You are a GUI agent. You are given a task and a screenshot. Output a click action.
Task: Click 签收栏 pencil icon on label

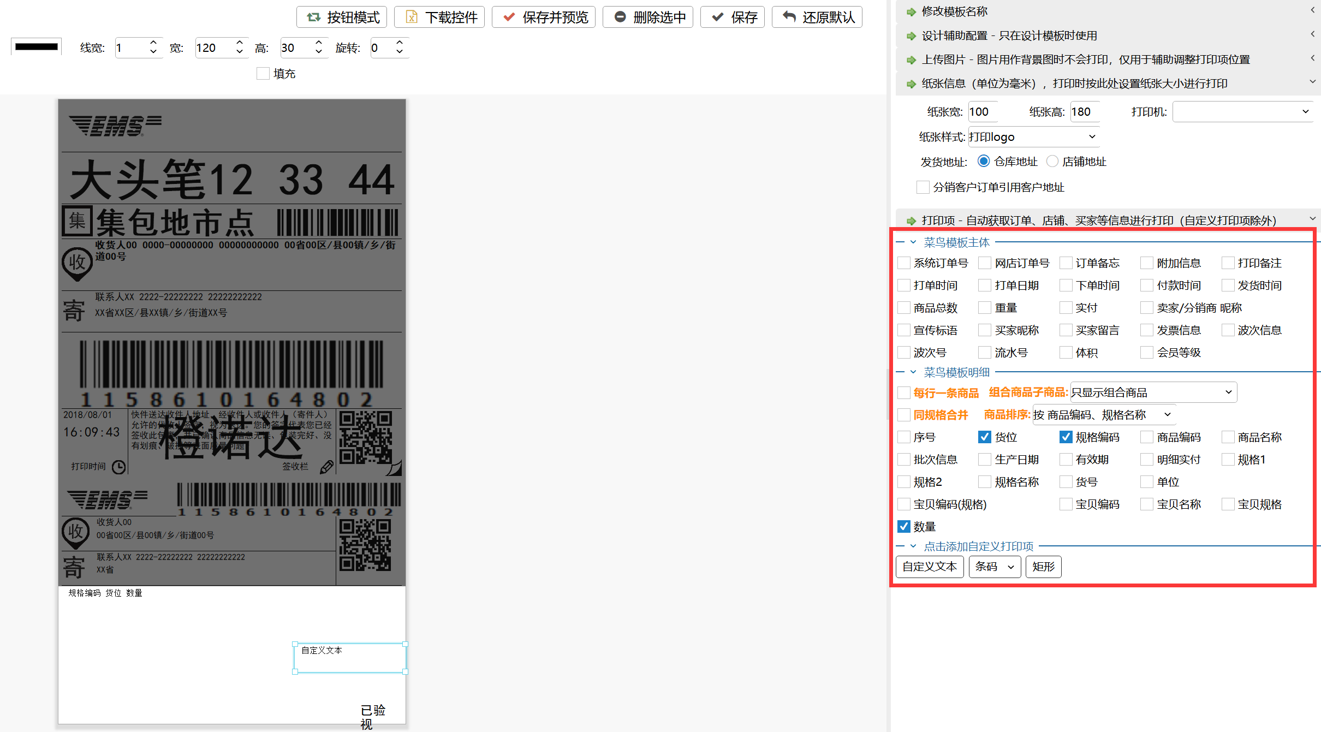click(326, 467)
